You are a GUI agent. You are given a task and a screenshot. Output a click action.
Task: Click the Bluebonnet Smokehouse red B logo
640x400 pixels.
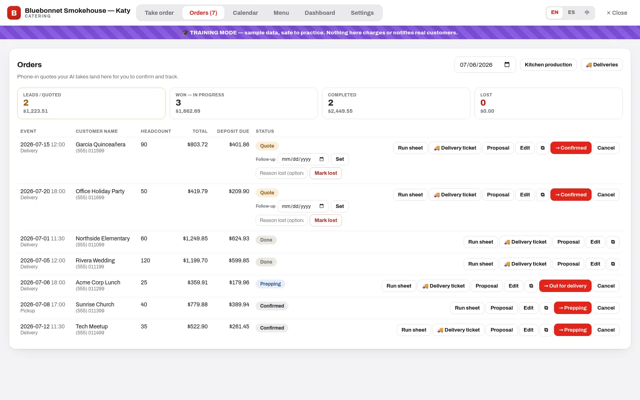[x=14, y=13]
